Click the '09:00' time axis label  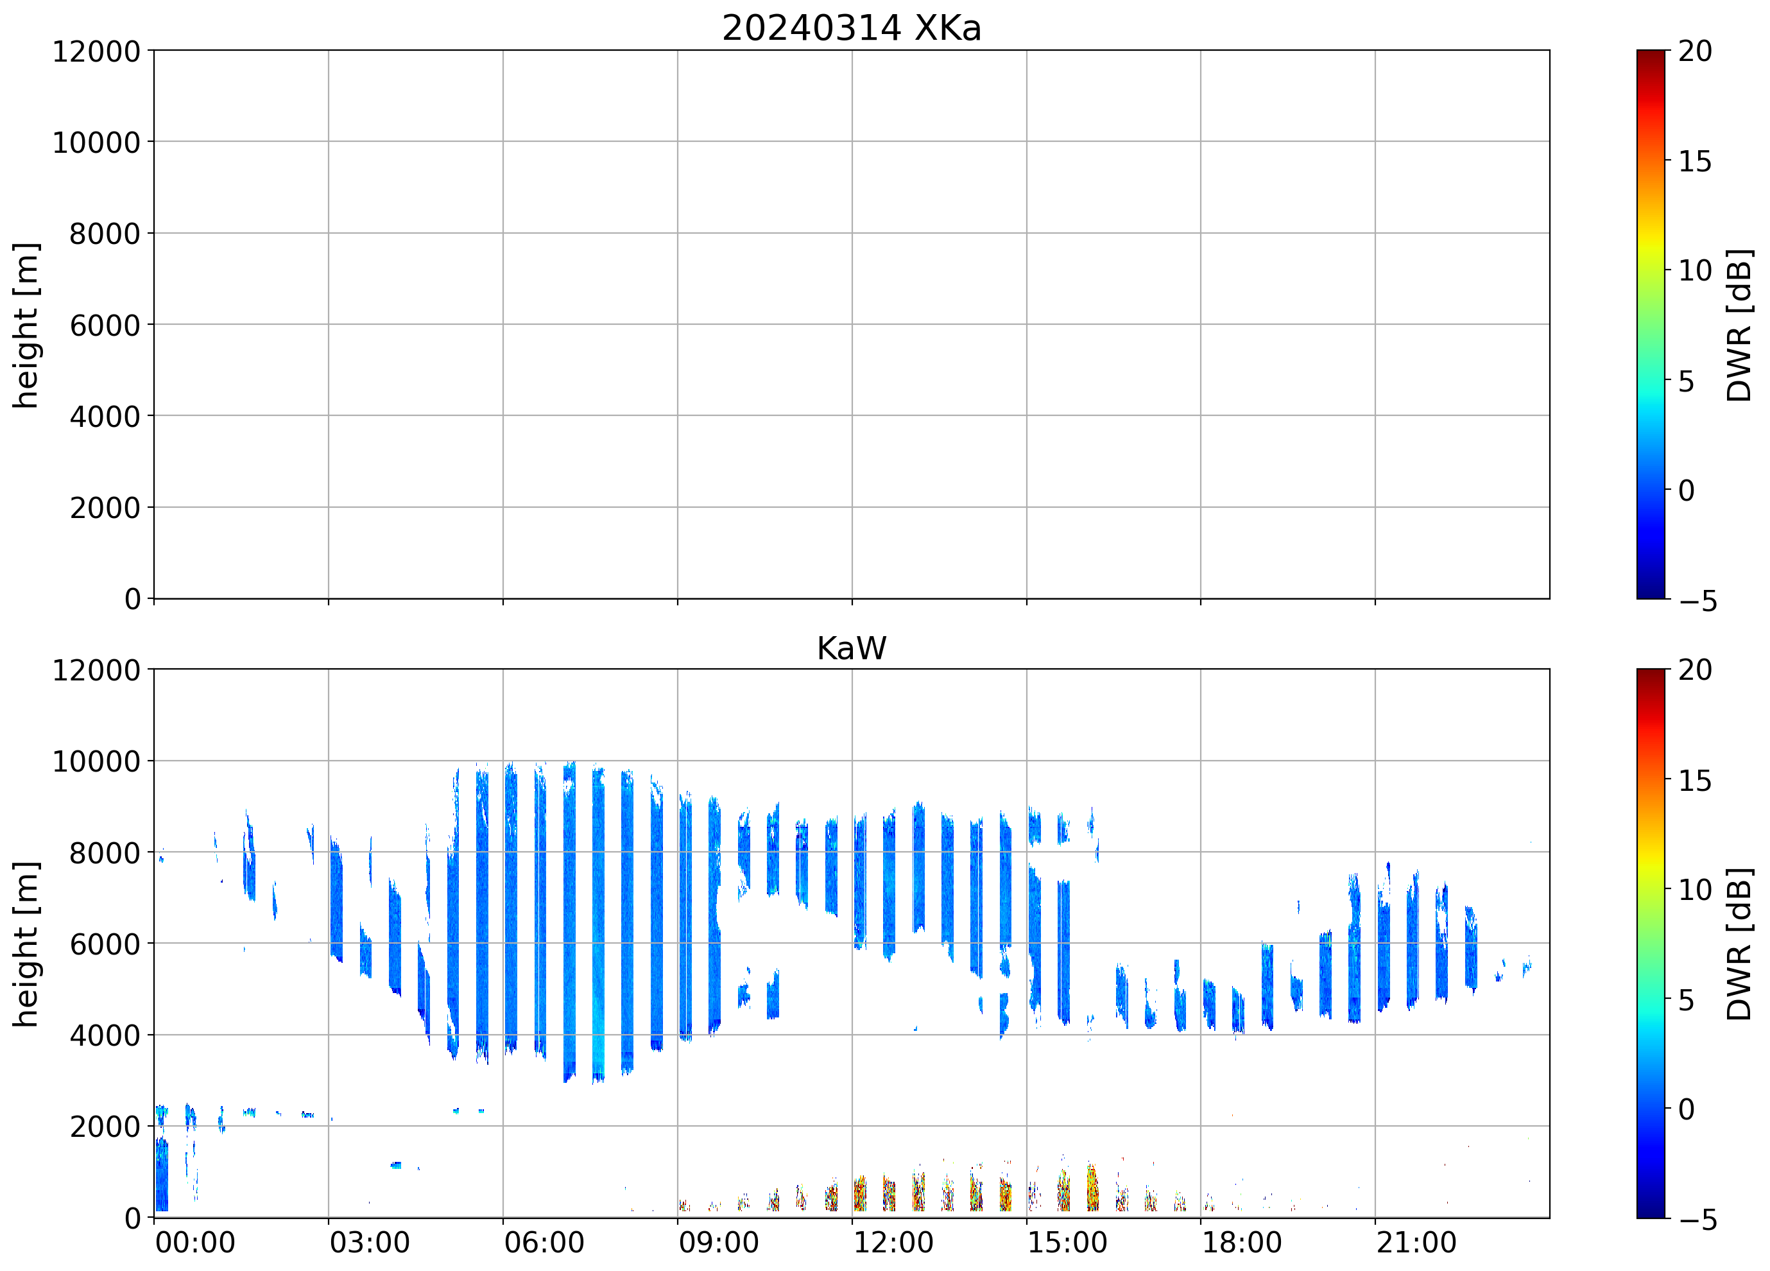pyautogui.click(x=718, y=1243)
